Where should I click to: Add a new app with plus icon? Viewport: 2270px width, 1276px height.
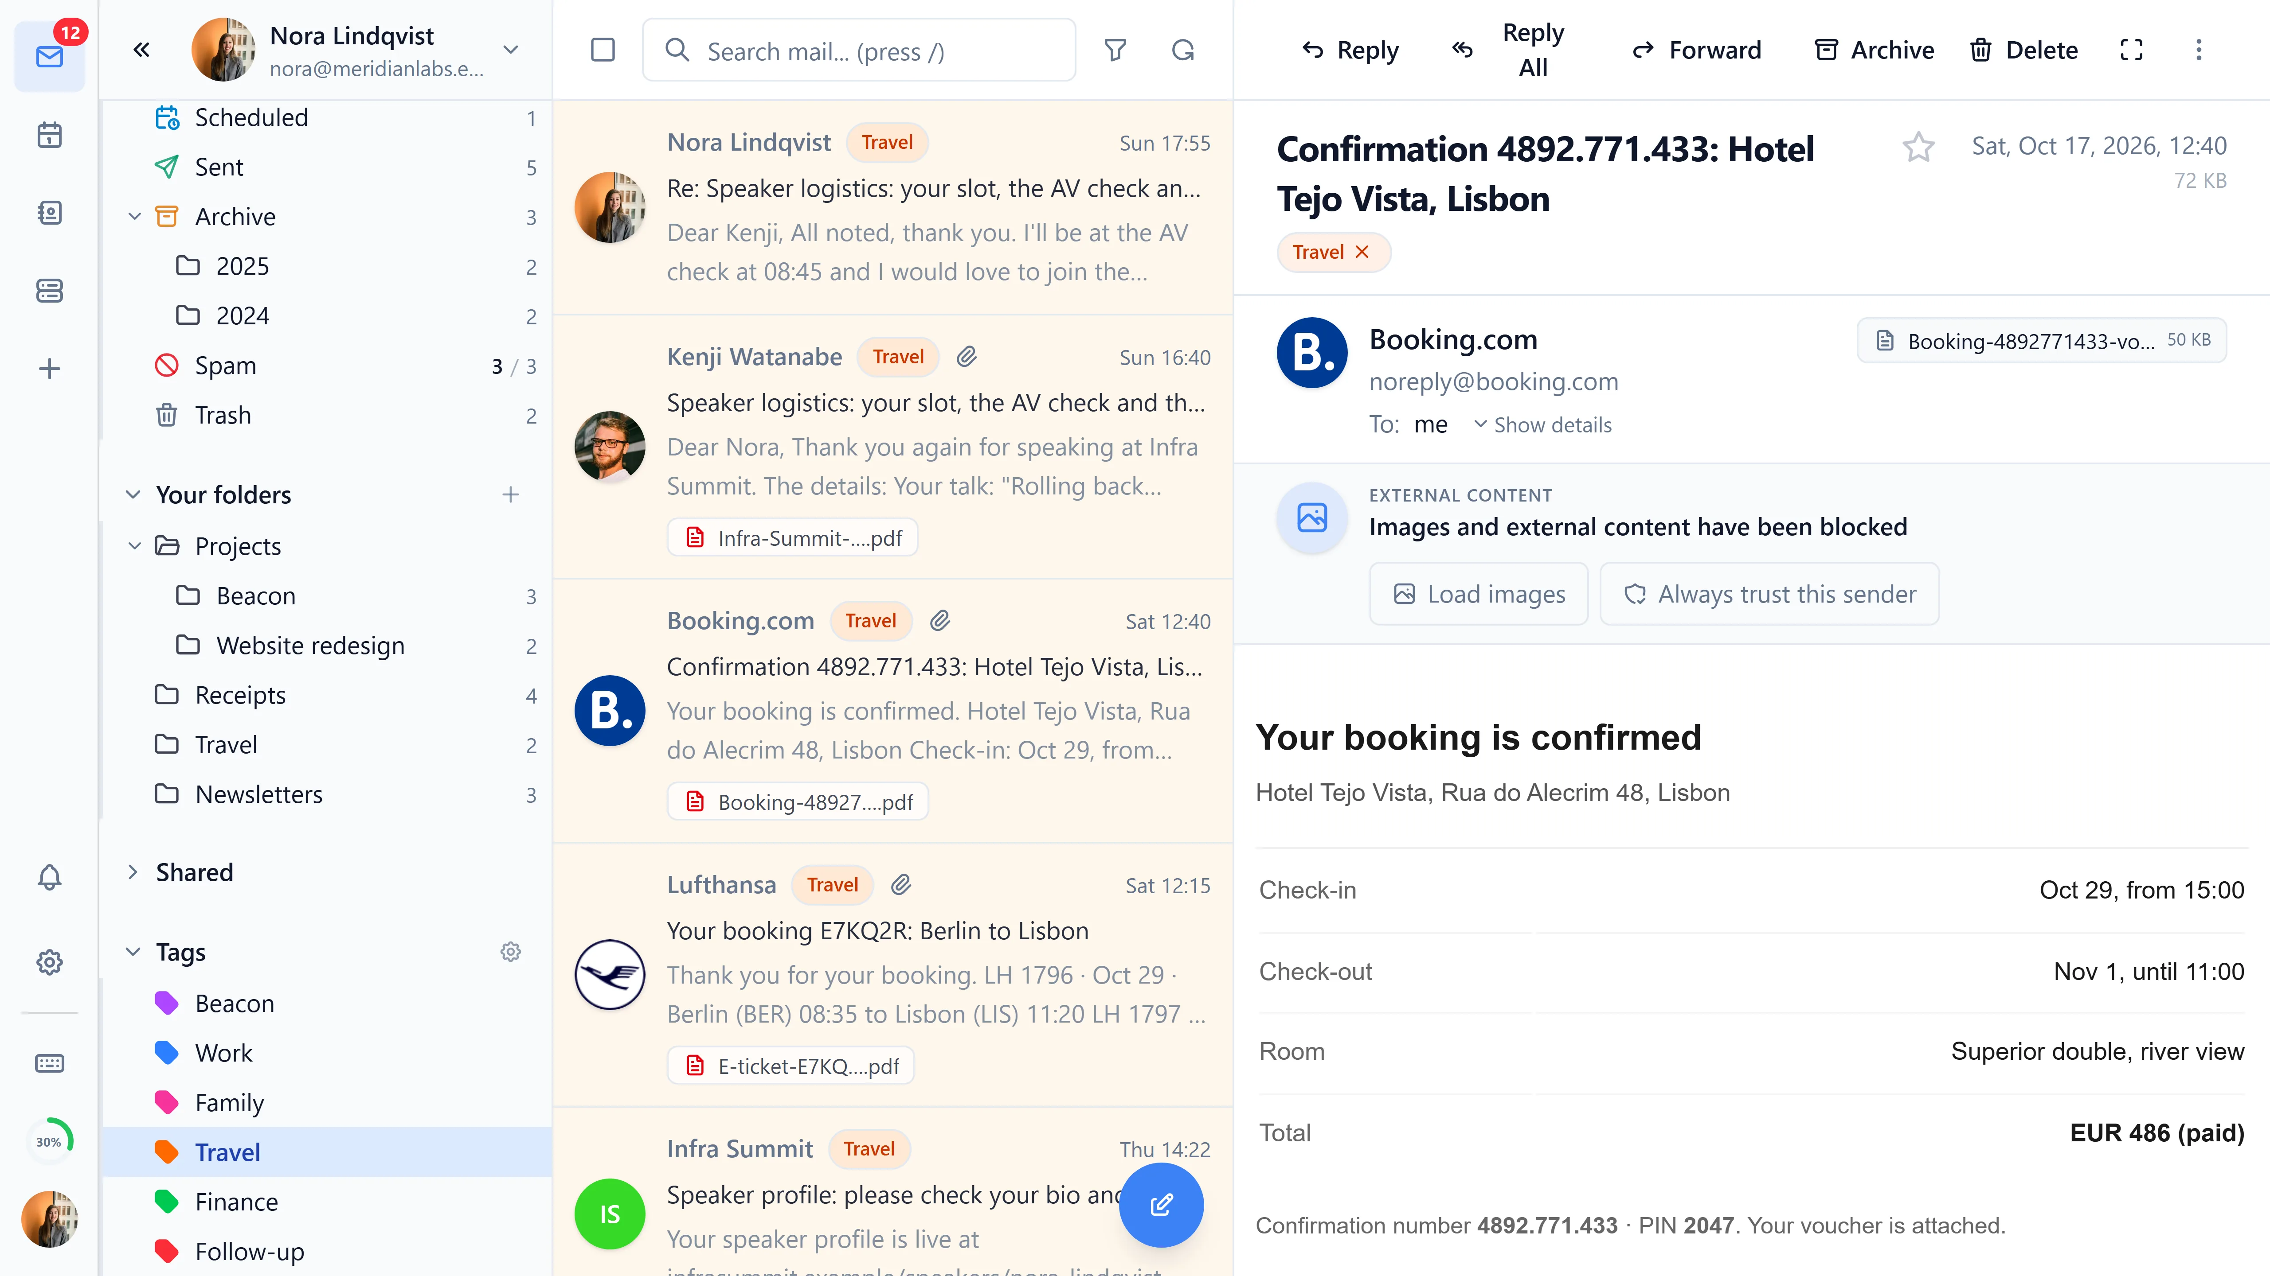pyautogui.click(x=49, y=368)
